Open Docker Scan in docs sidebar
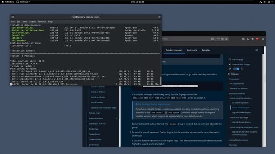 [x=94, y=145]
